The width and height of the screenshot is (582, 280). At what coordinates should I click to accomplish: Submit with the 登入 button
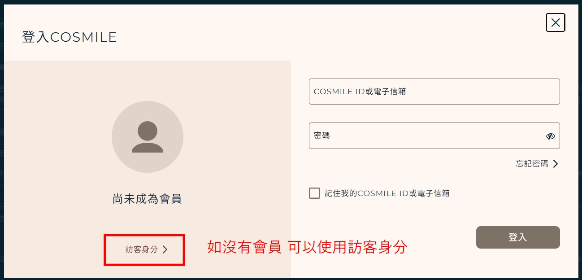click(518, 237)
